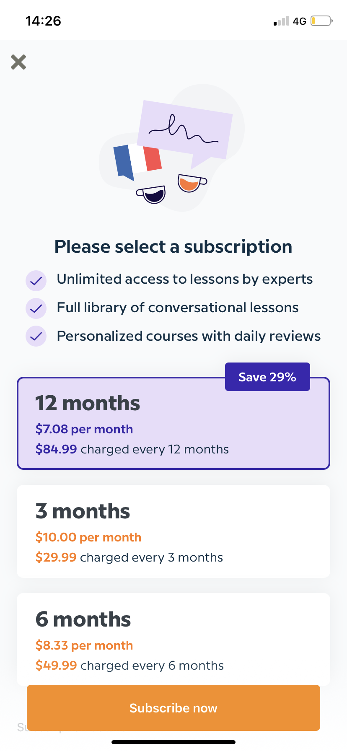Tap the 4G network label

click(x=299, y=21)
